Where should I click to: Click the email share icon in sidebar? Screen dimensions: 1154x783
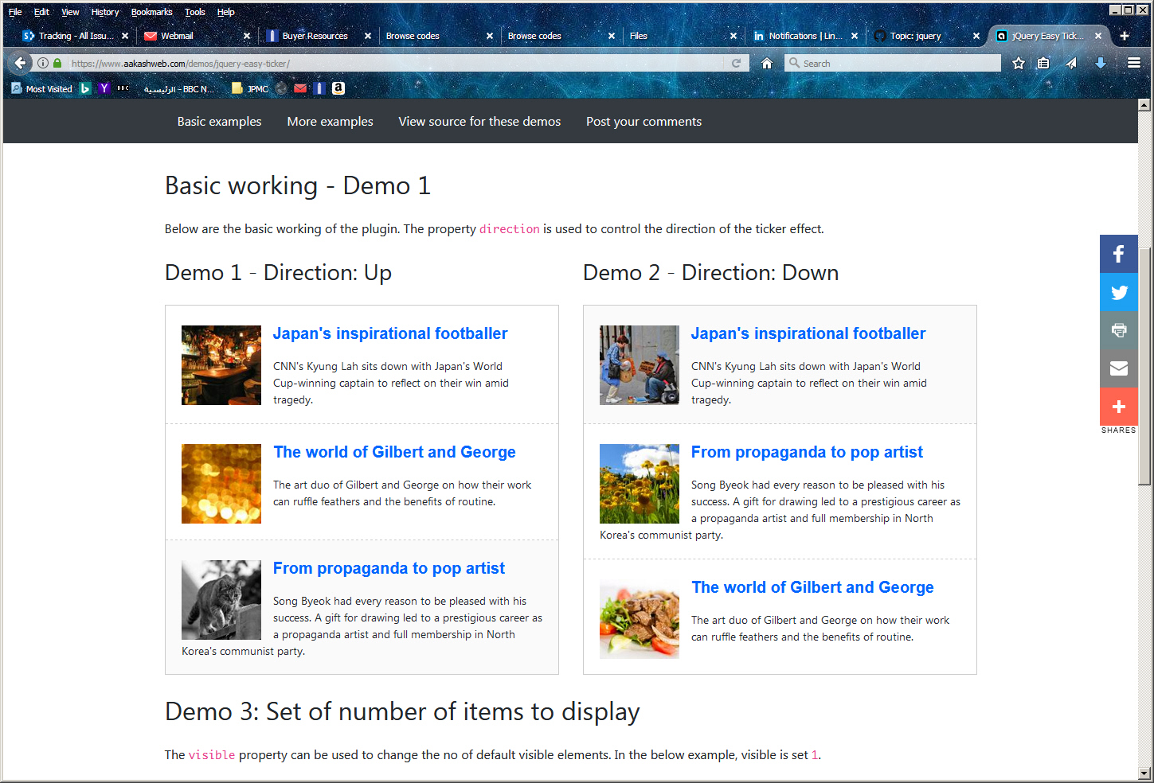[1118, 368]
